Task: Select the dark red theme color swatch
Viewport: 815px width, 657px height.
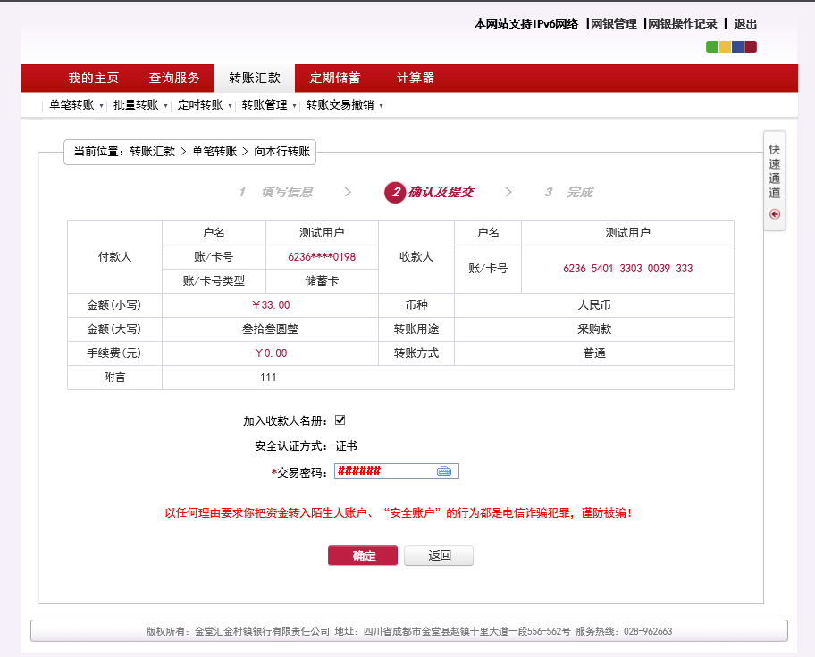Action: (x=751, y=47)
